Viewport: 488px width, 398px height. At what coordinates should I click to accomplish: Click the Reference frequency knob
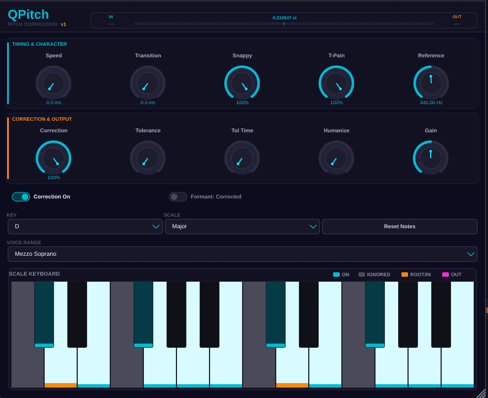[x=431, y=83]
